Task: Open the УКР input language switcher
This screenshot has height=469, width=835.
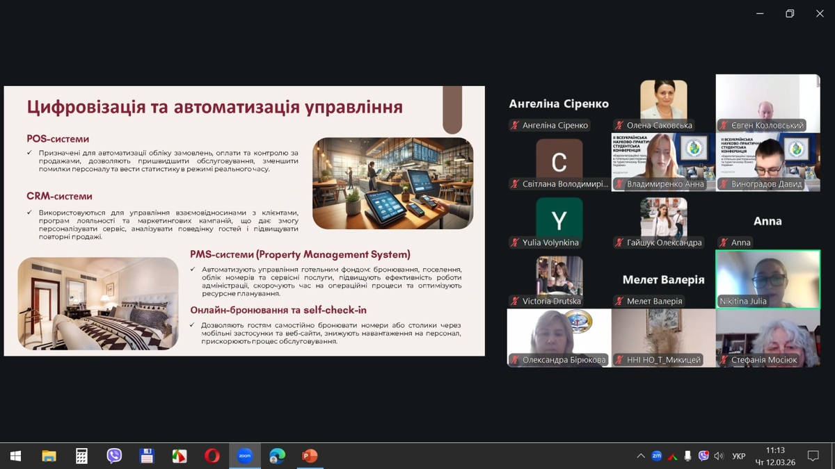Action: click(739, 456)
